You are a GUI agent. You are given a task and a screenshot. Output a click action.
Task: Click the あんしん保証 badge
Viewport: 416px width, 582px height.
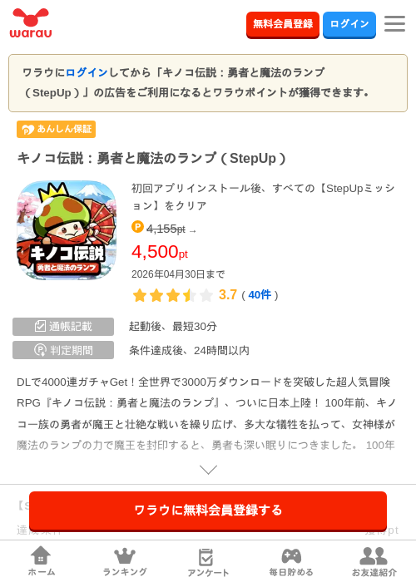click(x=56, y=129)
